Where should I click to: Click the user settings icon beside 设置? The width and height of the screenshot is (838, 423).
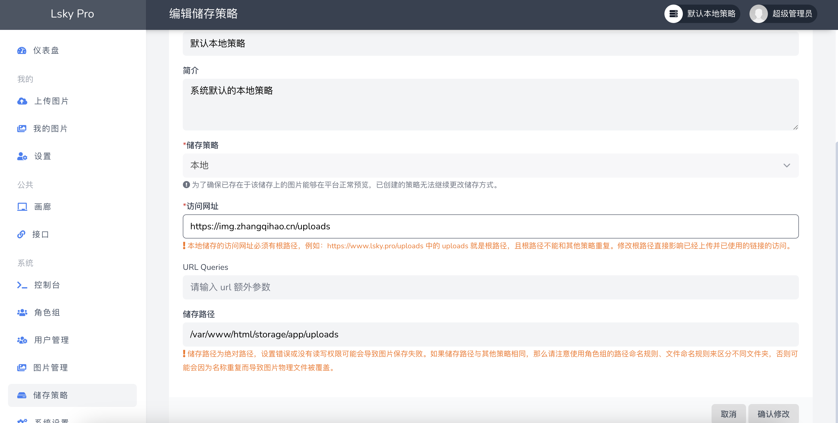pos(22,156)
